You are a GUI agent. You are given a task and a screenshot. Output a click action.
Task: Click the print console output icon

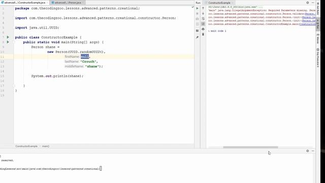point(203,29)
